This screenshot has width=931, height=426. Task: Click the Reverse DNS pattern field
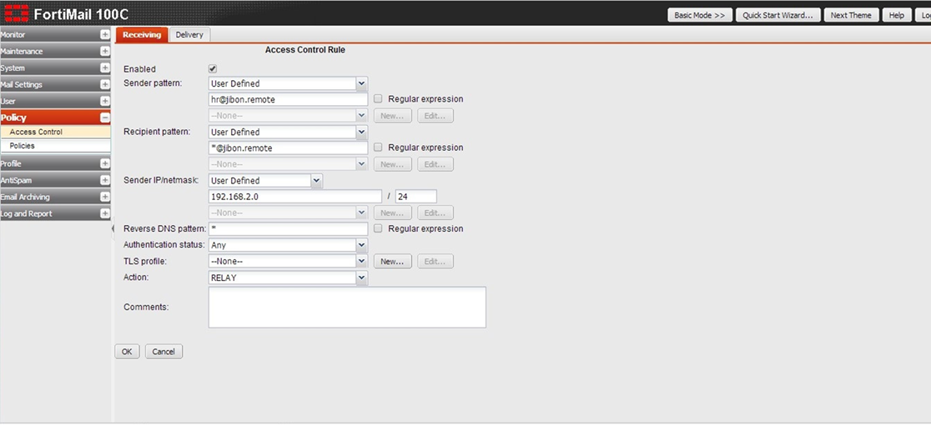tap(288, 229)
